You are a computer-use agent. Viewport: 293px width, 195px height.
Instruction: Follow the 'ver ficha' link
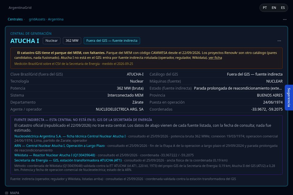click(215, 58)
